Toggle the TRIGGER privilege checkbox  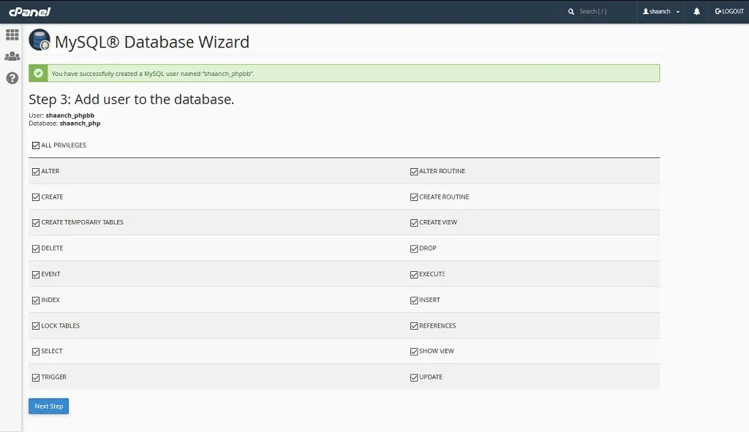pyautogui.click(x=36, y=378)
